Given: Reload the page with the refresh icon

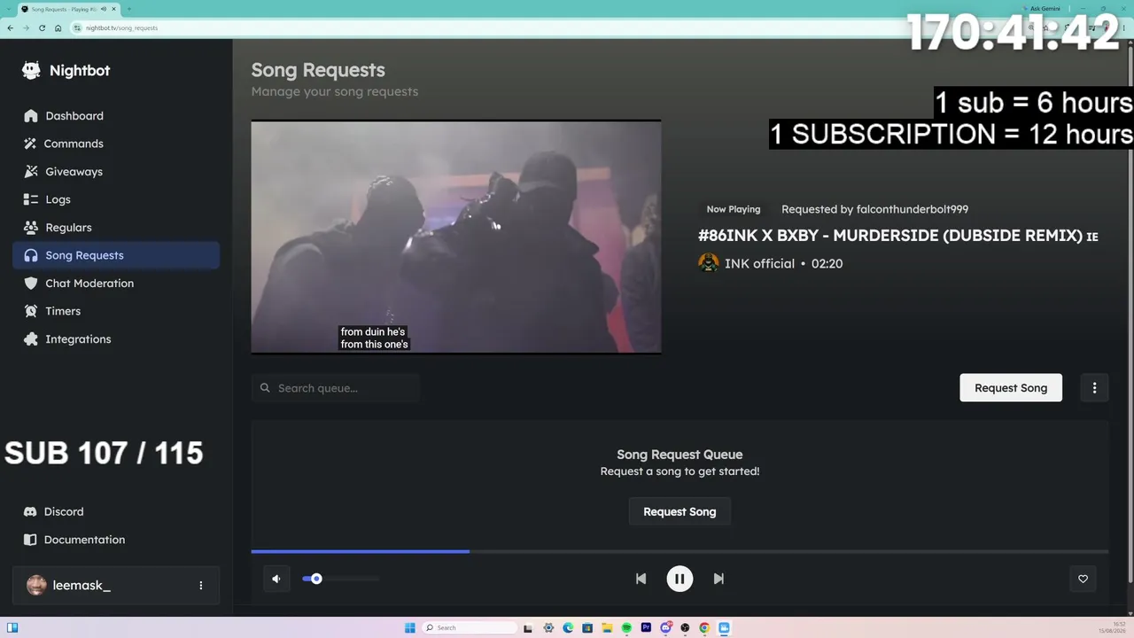Looking at the screenshot, I should [x=42, y=28].
